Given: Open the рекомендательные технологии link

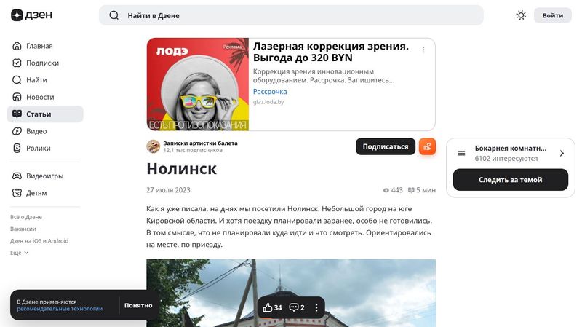Looking at the screenshot, I should coord(60,309).
